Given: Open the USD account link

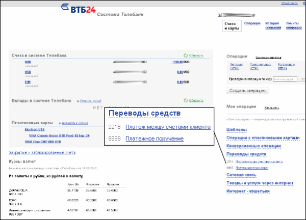Looking at the screenshot, I should (x=28, y=72).
